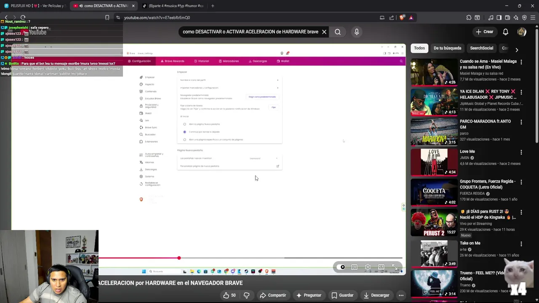The image size is (539, 303).
Task: Dislike the video with thumbs down
Action: click(x=246, y=295)
